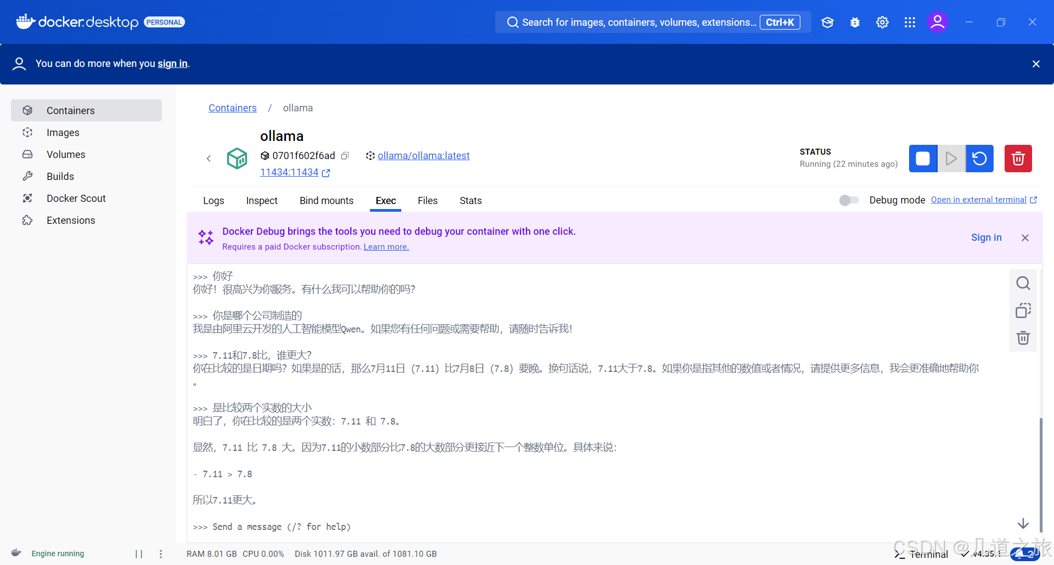Switch to the Logs tab
This screenshot has width=1054, height=565.
point(214,201)
